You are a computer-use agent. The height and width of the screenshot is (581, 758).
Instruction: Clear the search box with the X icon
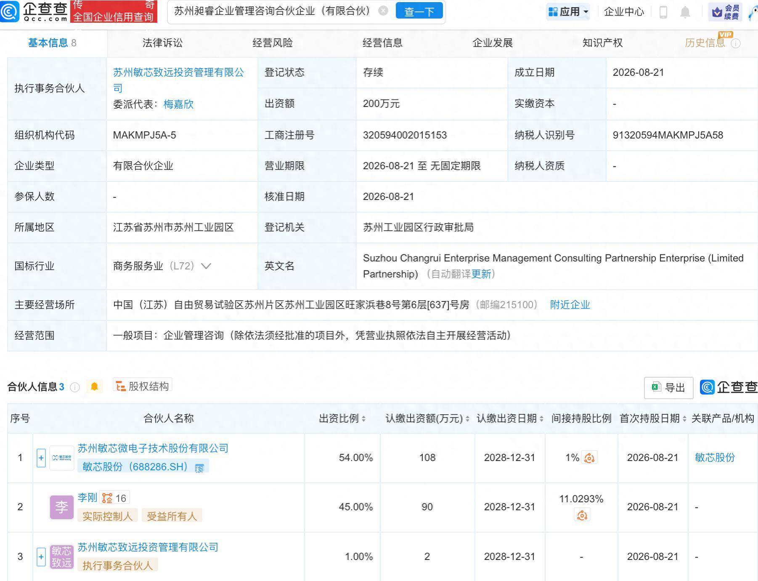point(383,11)
